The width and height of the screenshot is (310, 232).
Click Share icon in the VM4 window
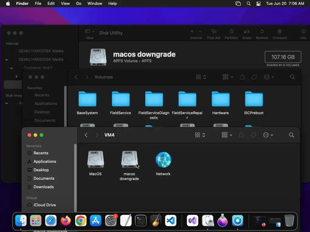pyautogui.click(x=241, y=135)
